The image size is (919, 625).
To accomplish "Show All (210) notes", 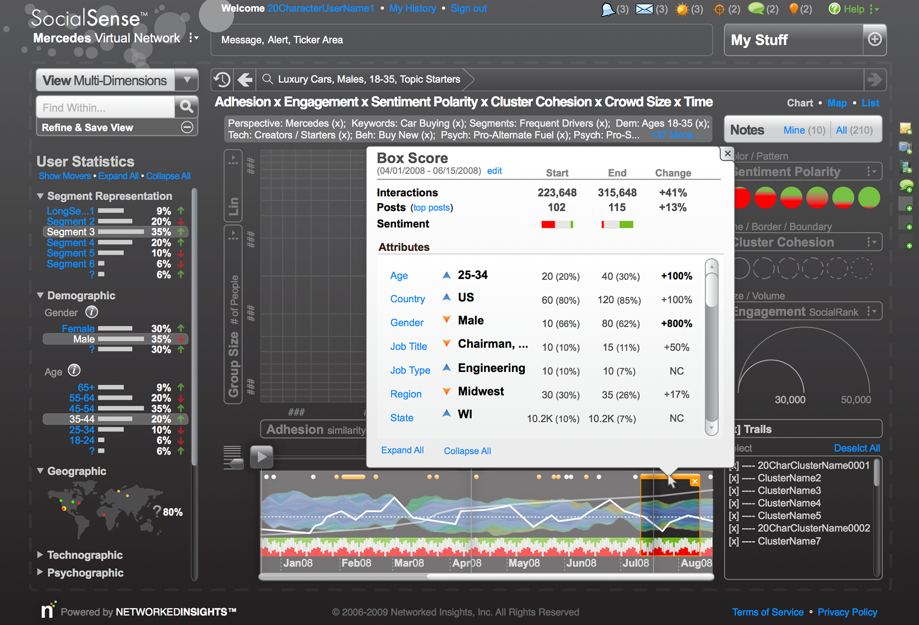I will pos(854,130).
